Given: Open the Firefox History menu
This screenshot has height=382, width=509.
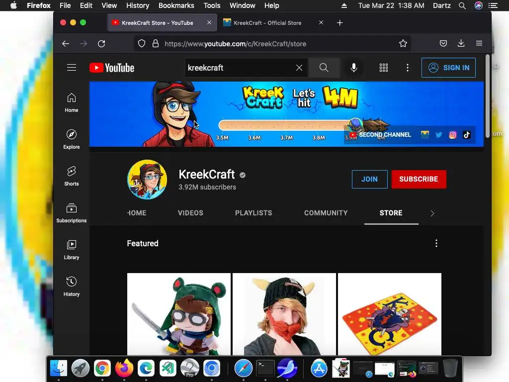Looking at the screenshot, I should pos(138,5).
